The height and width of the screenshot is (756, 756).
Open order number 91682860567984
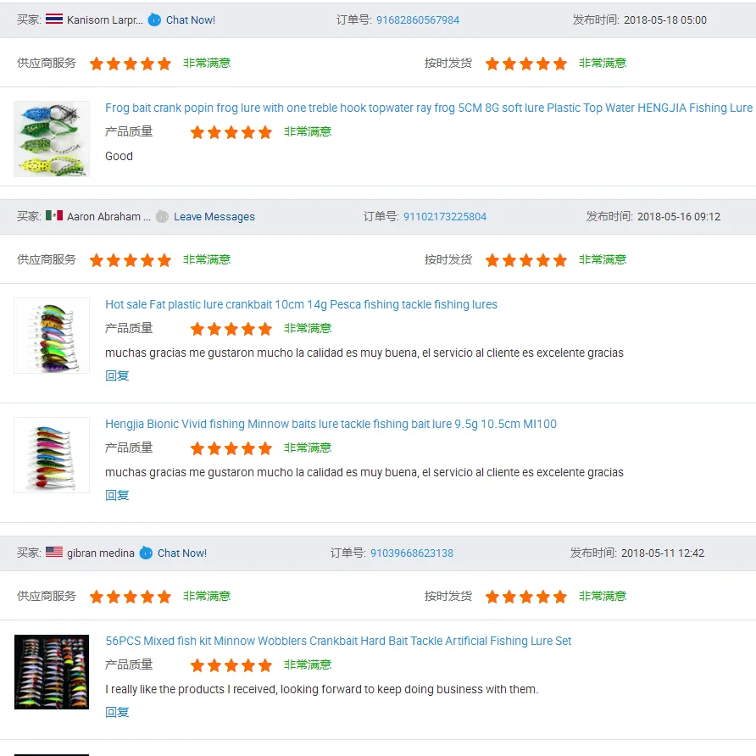418,19
